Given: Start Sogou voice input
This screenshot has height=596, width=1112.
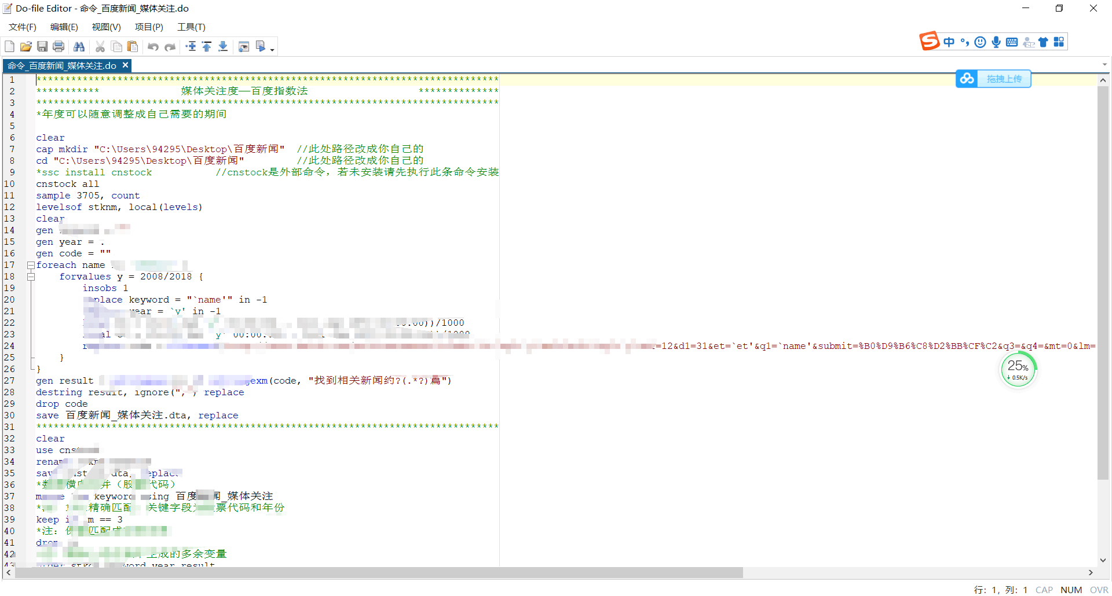Looking at the screenshot, I should (996, 42).
